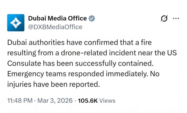The width and height of the screenshot is (187, 113).
Task: Open the @DXBMediaOffice handle link
Action: coord(55,27)
